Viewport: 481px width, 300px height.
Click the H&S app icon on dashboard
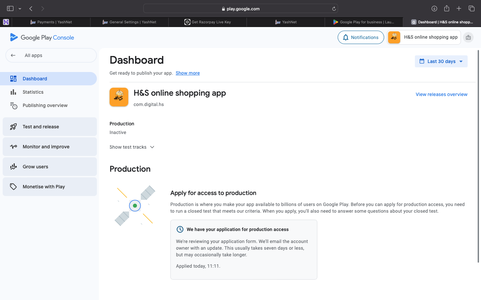[x=119, y=97]
